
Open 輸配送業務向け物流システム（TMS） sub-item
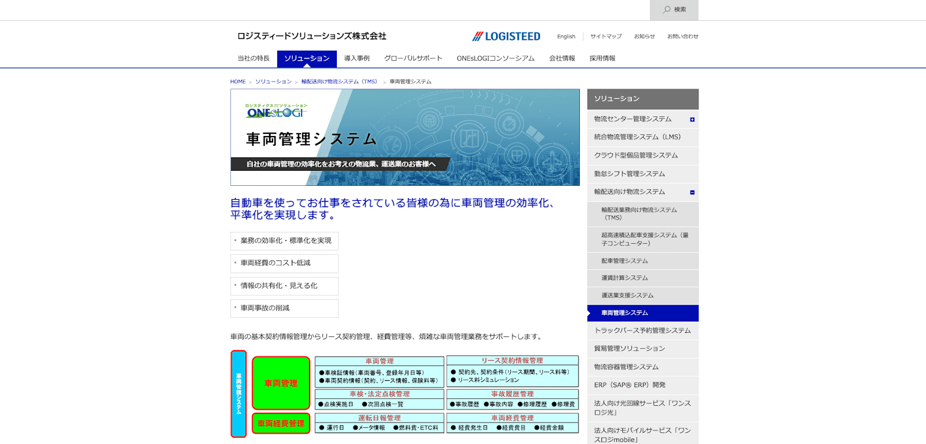(x=643, y=214)
